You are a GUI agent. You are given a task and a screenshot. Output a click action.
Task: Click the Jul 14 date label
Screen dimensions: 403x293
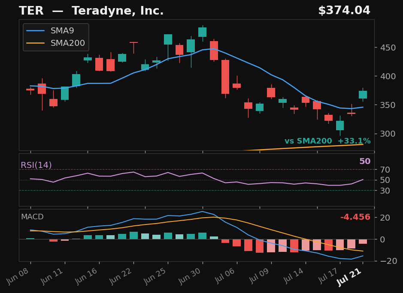point(293,276)
